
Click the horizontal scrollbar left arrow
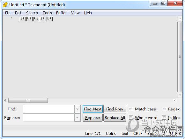click(x=5, y=100)
